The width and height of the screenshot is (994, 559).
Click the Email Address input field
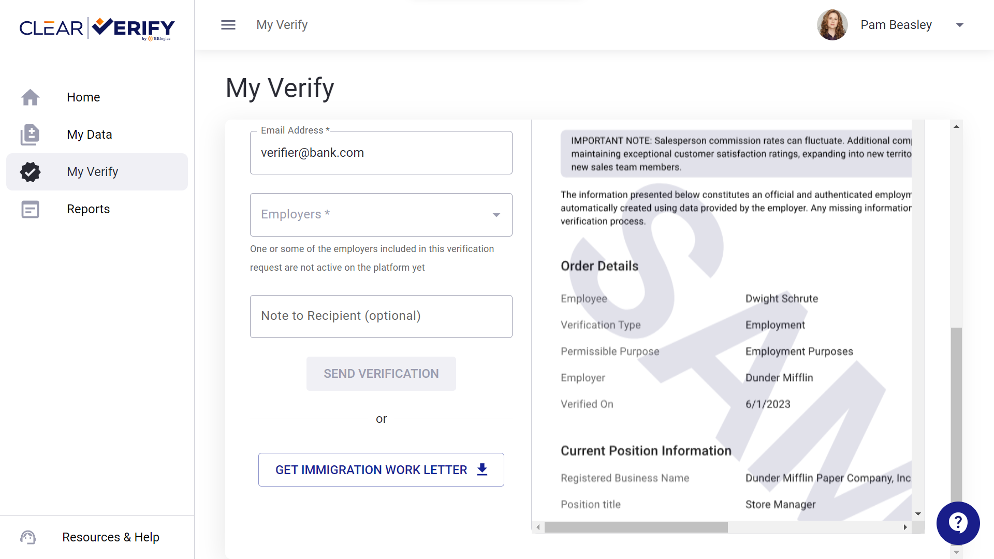coord(381,153)
